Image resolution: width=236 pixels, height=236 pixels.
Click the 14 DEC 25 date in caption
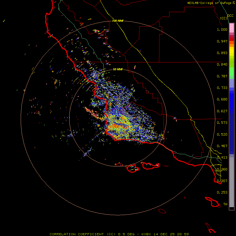click(x=164, y=234)
